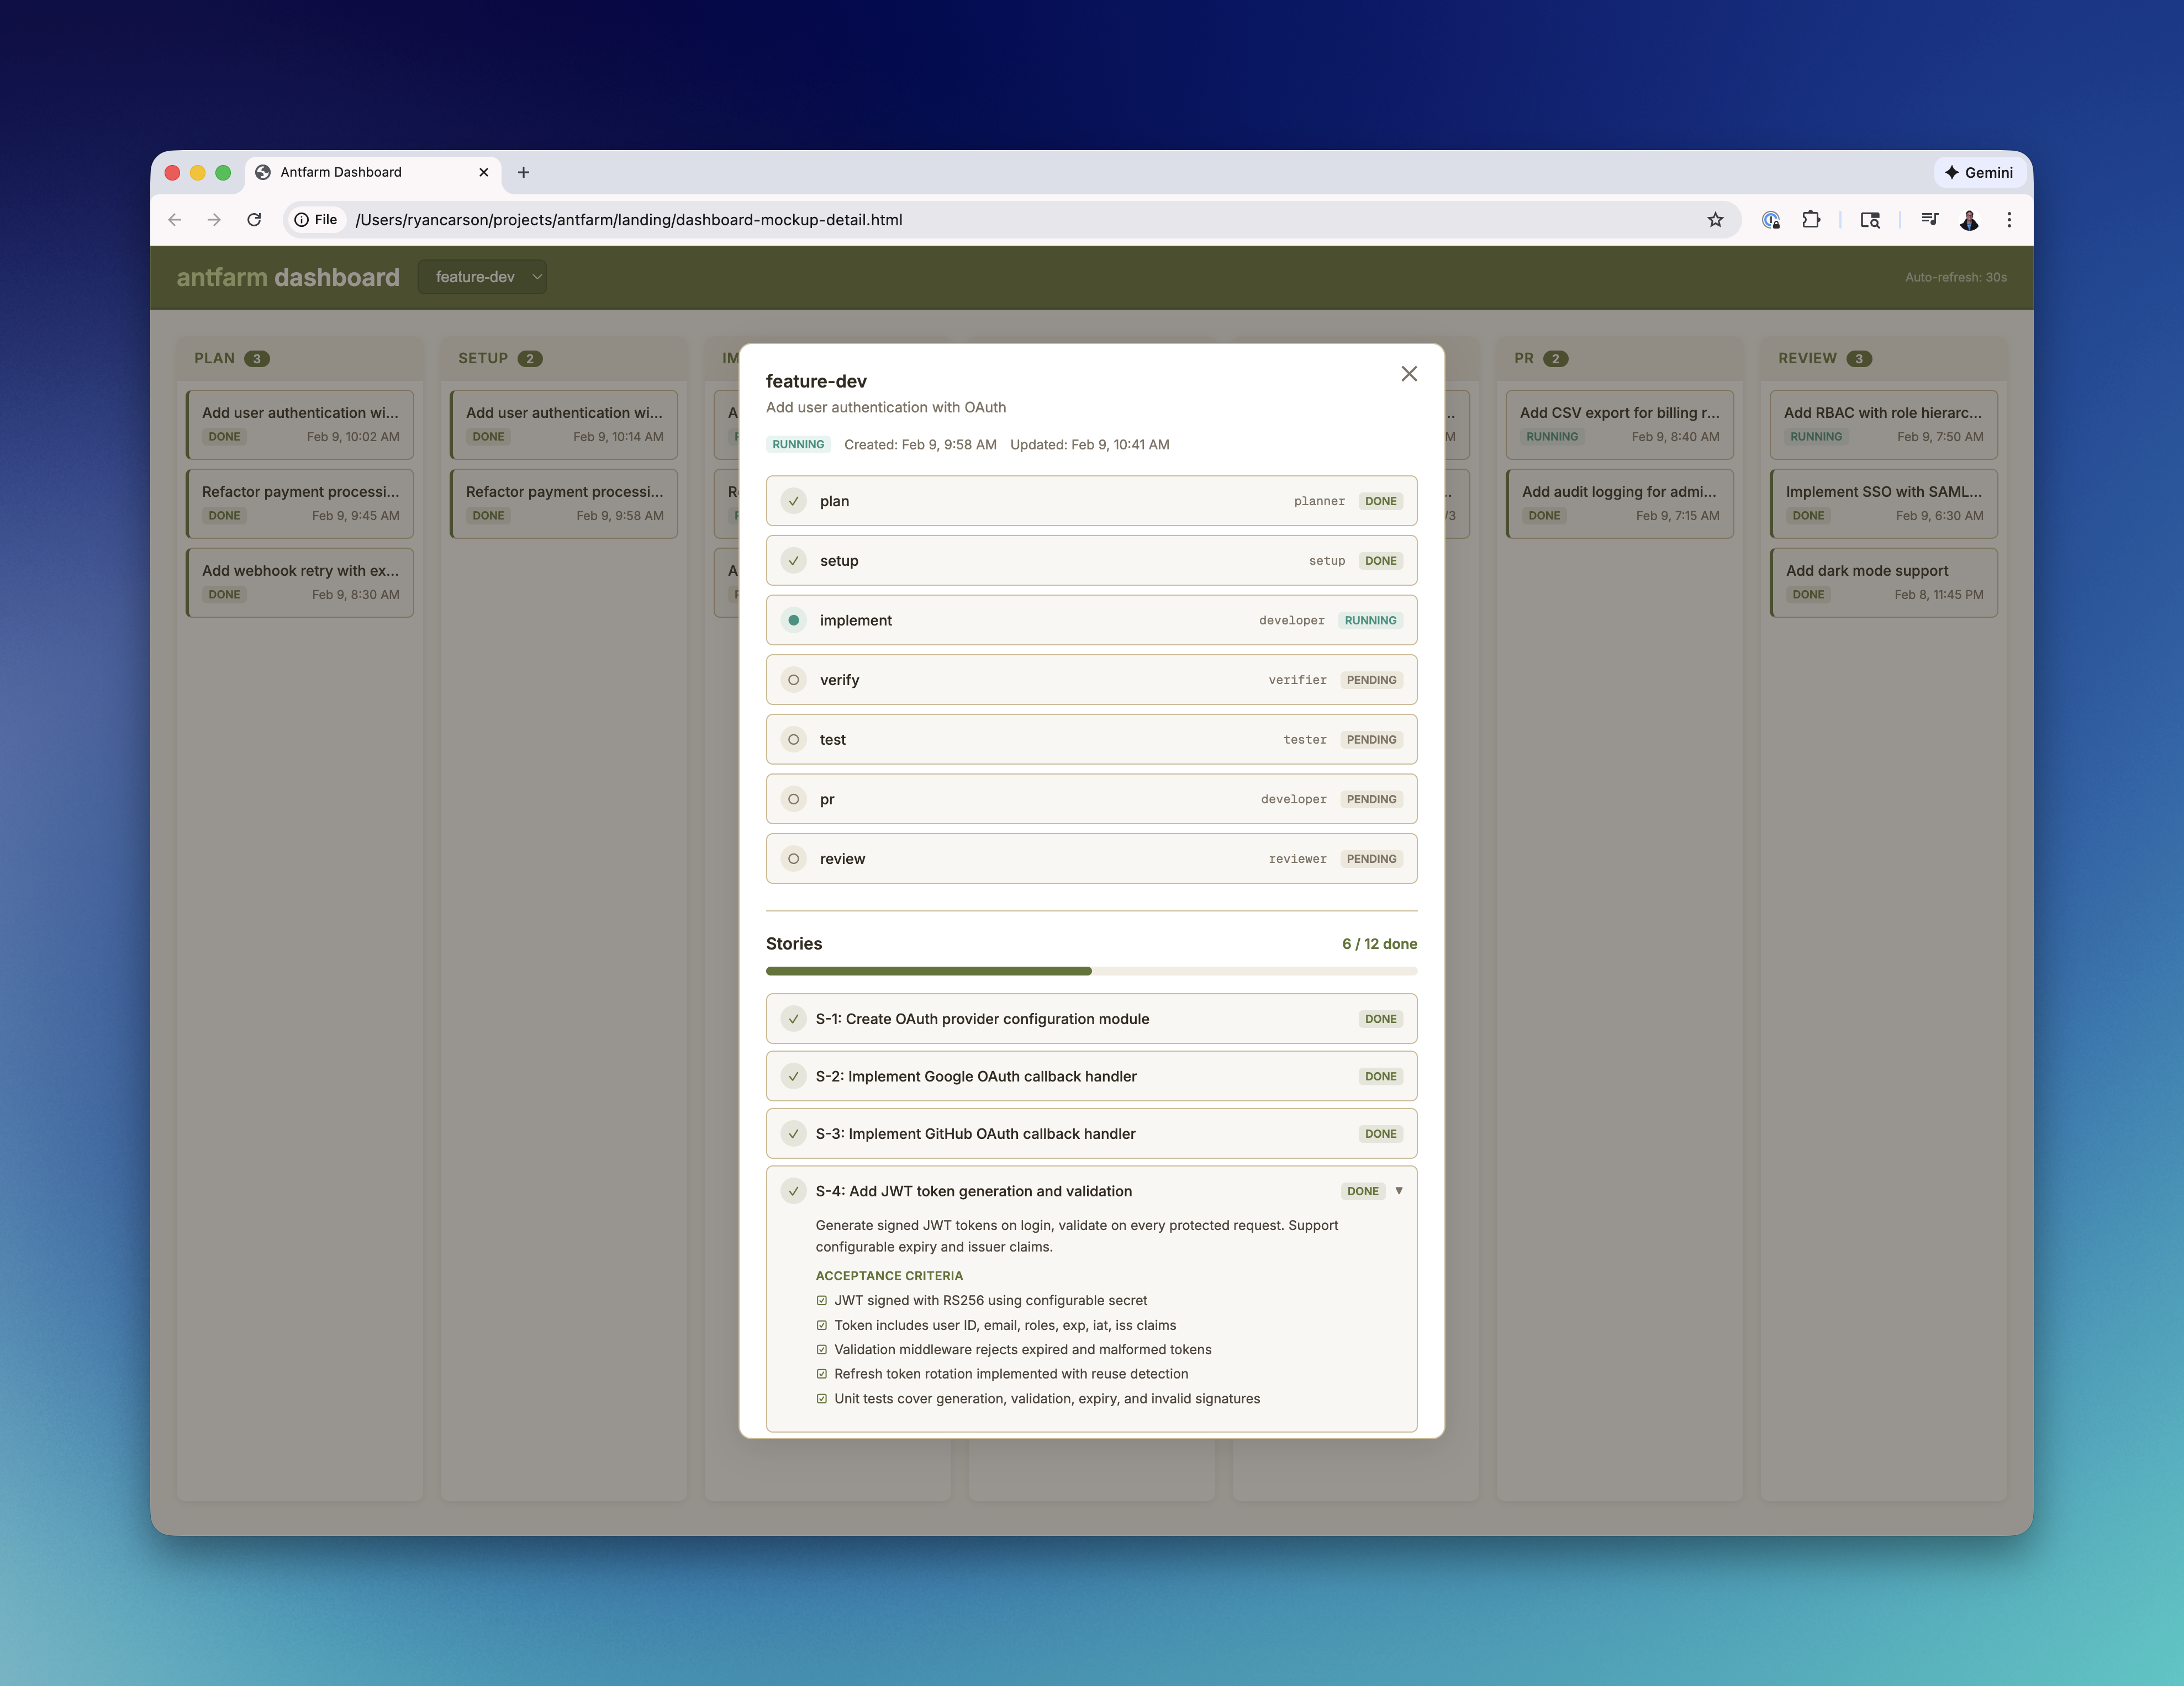2184x1686 pixels.
Task: Open the feature-dev workflow selector
Action: click(483, 277)
